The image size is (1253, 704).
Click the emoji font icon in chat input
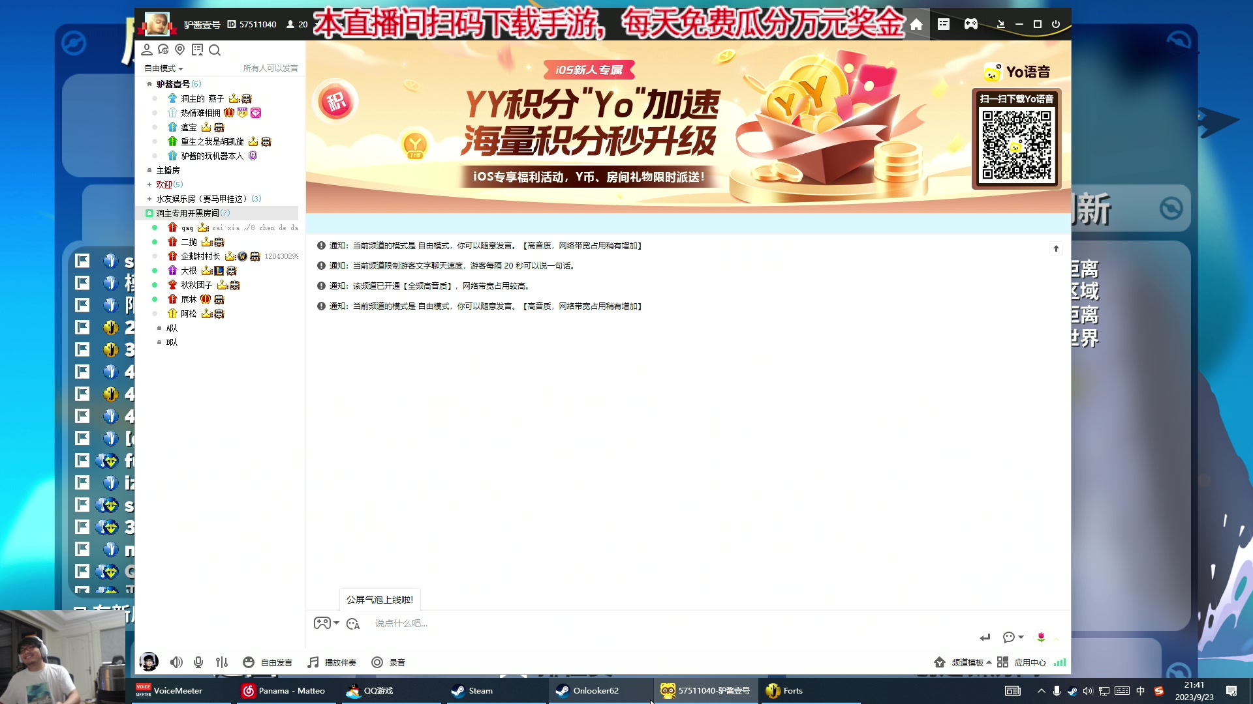353,624
